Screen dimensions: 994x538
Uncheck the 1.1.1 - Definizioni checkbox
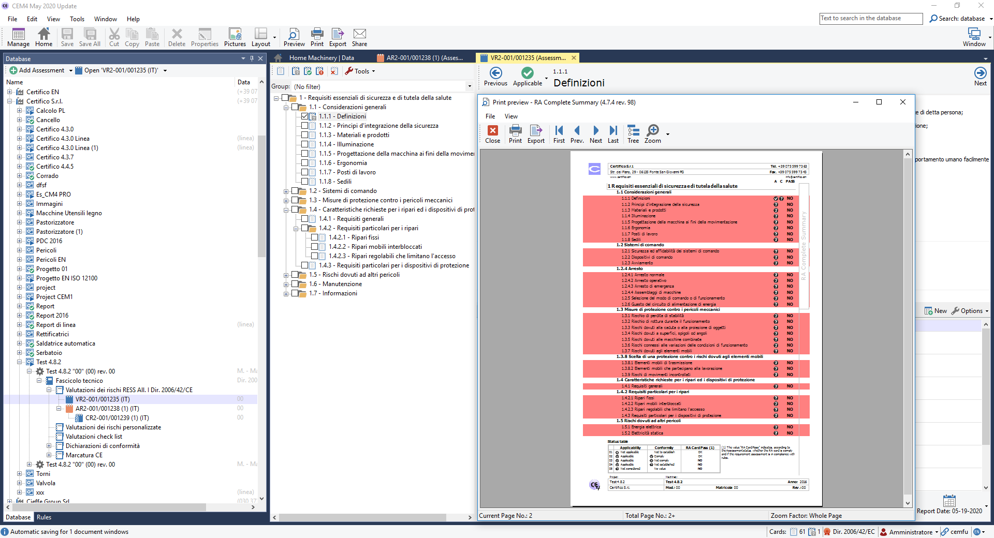point(305,116)
